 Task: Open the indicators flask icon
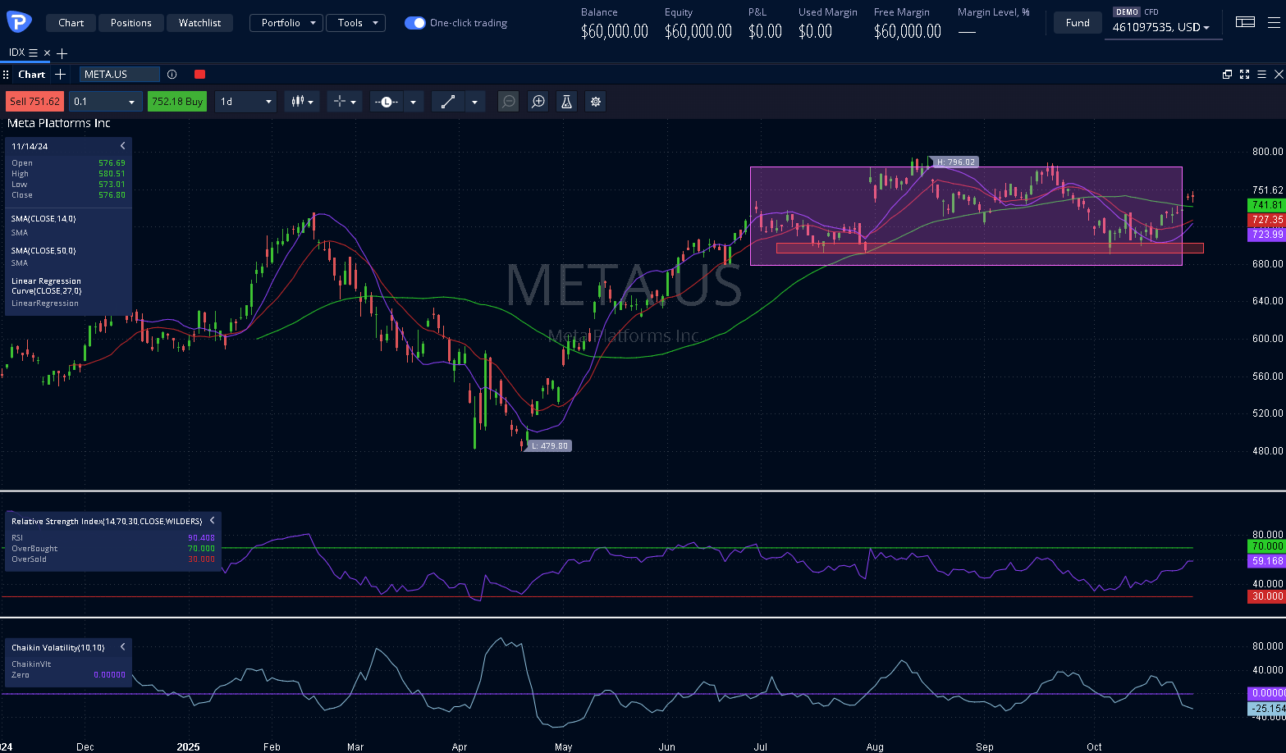566,102
